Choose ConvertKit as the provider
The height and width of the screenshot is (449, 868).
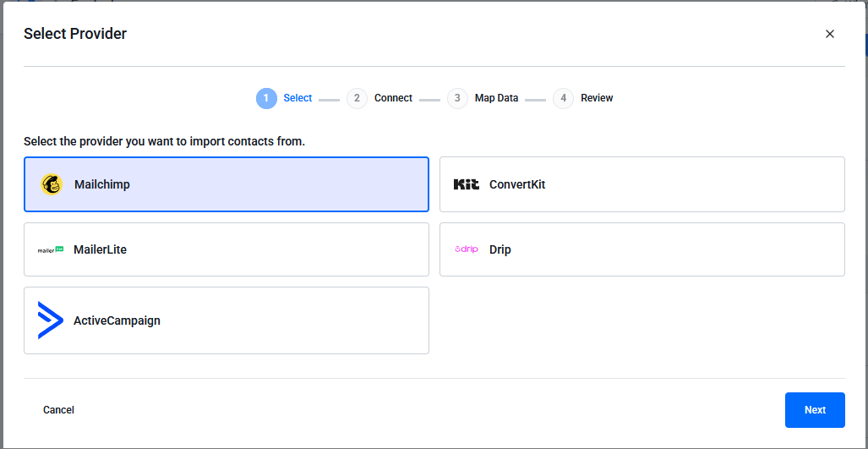pyautogui.click(x=642, y=184)
